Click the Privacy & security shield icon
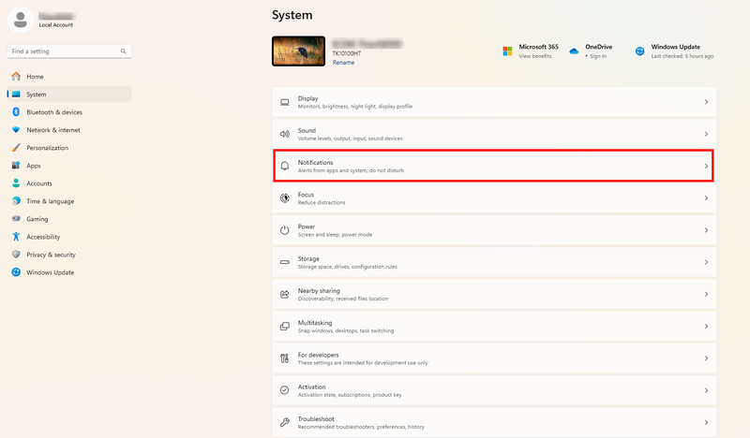The image size is (750, 438). click(x=16, y=255)
